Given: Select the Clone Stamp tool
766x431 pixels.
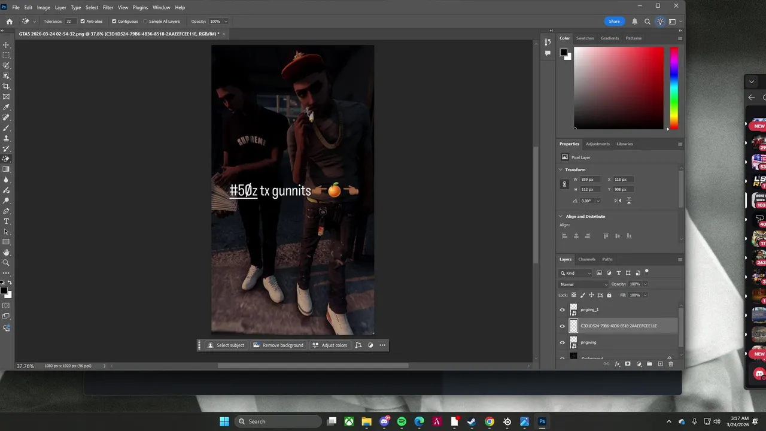Looking at the screenshot, I should (7, 138).
